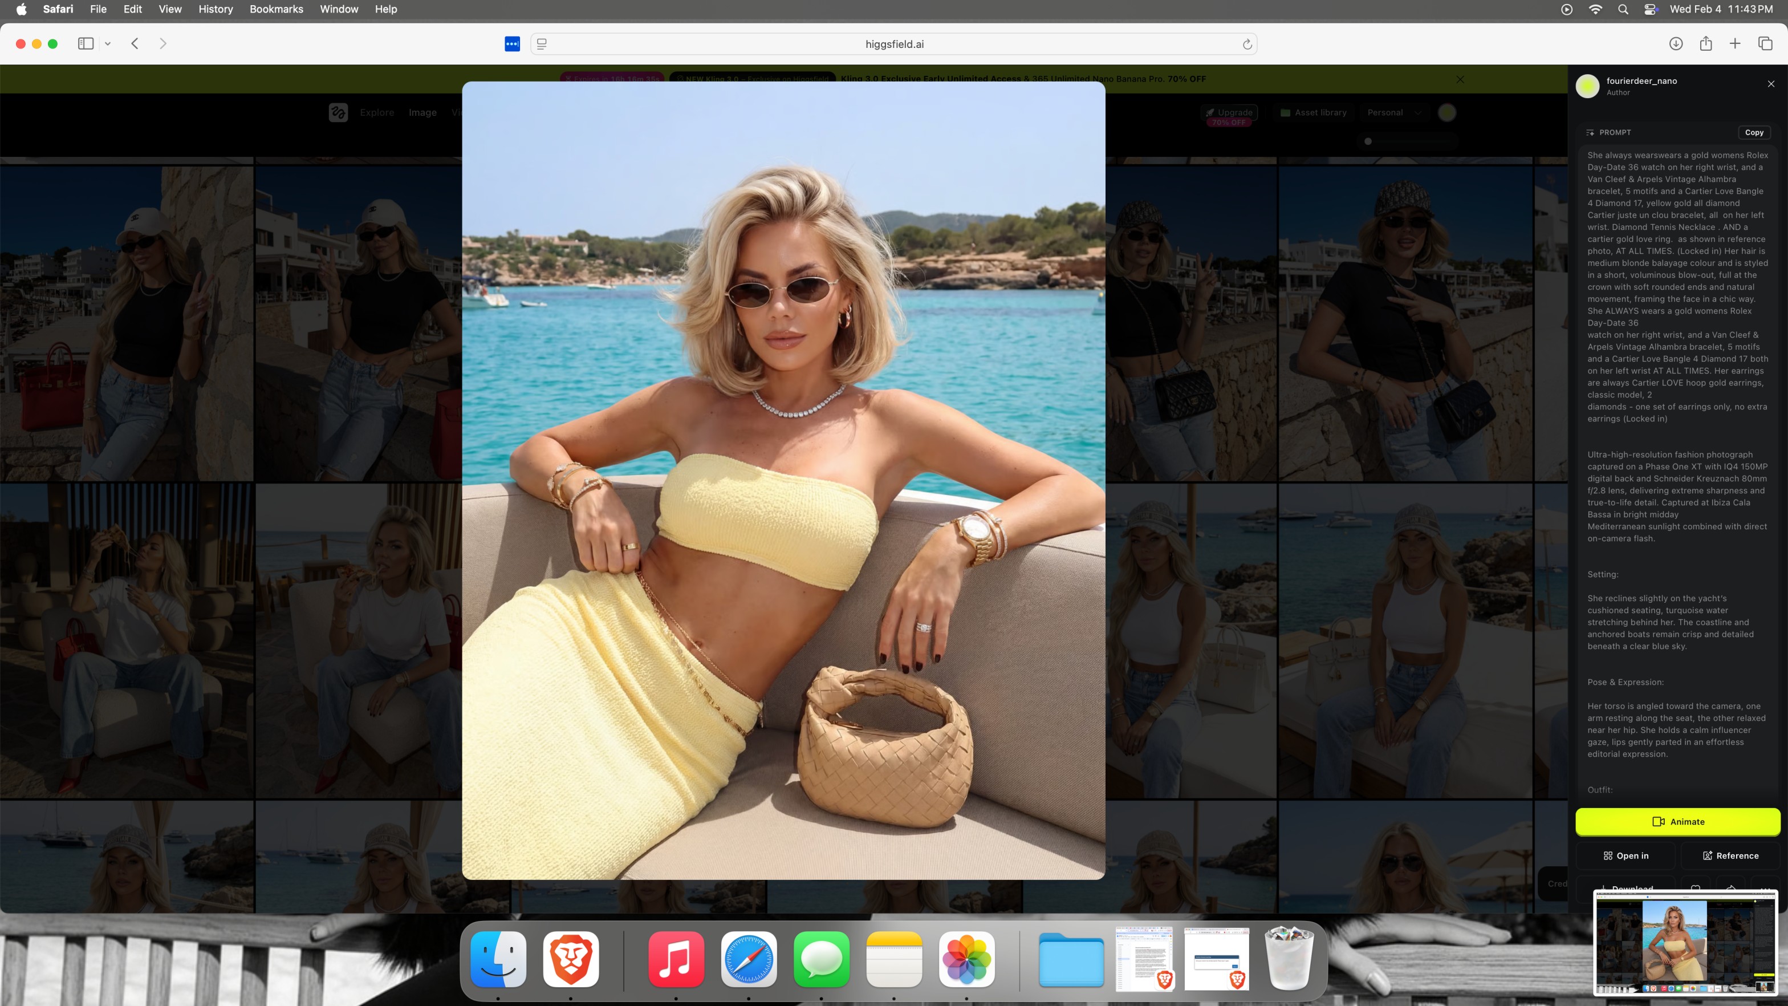Close the author details panel
Screen dimensions: 1788x1006
[x=1771, y=84]
